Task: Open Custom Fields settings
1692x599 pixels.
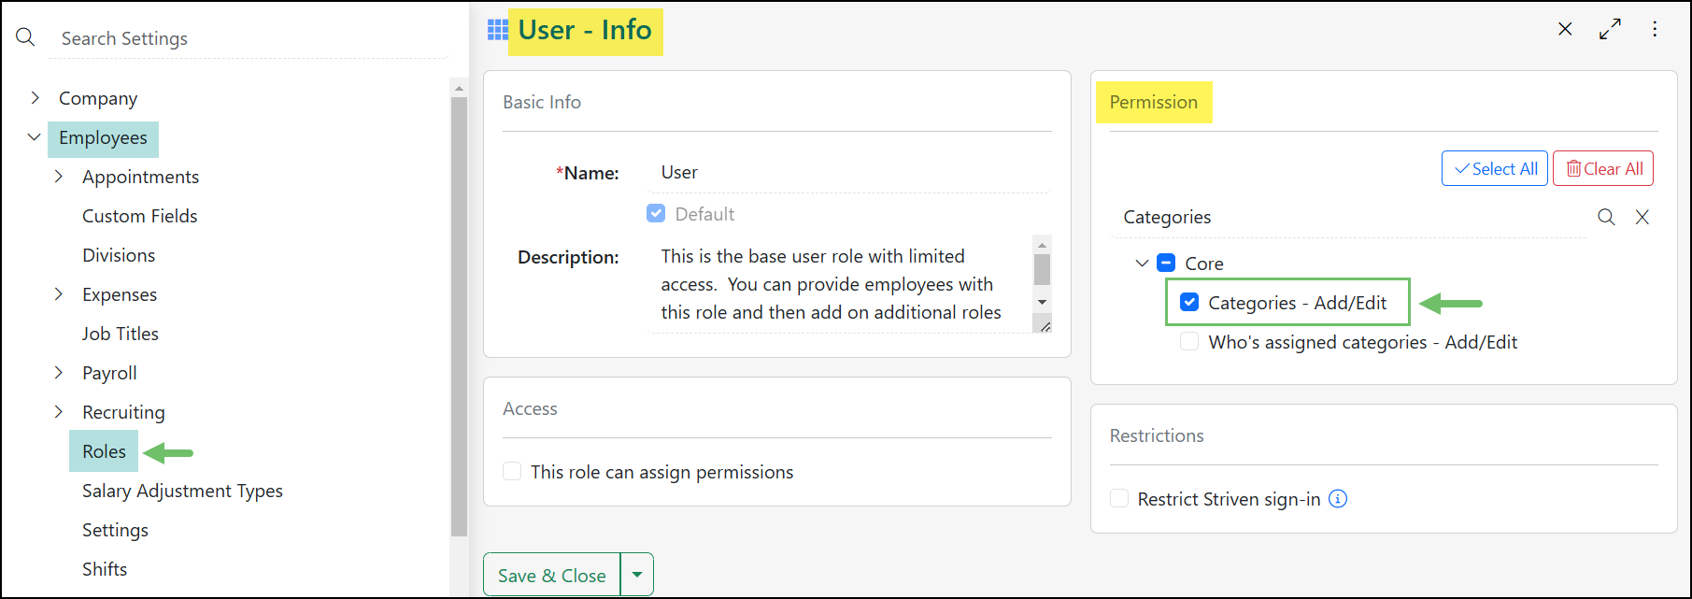Action: pyautogui.click(x=140, y=216)
